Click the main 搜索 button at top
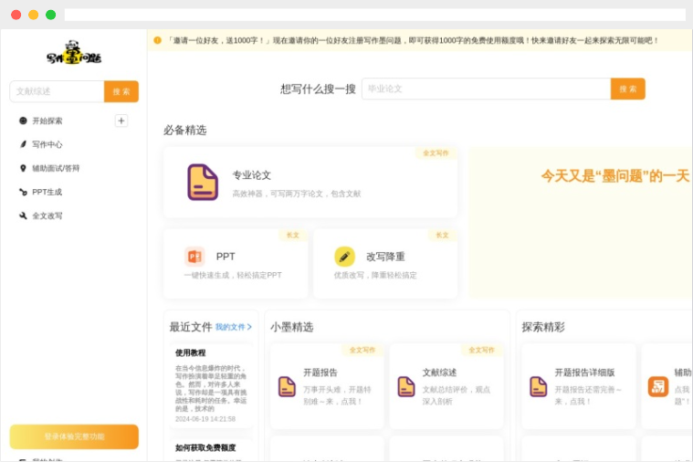This screenshot has height=462, width=693. tap(627, 89)
